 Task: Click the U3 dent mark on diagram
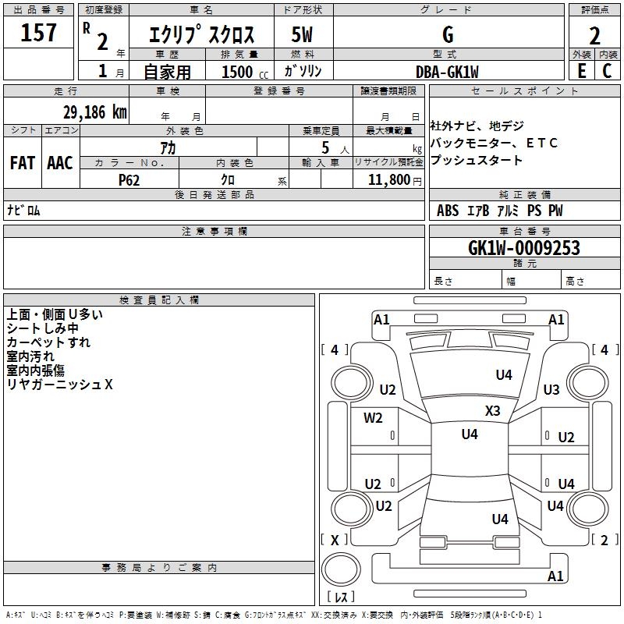point(551,389)
